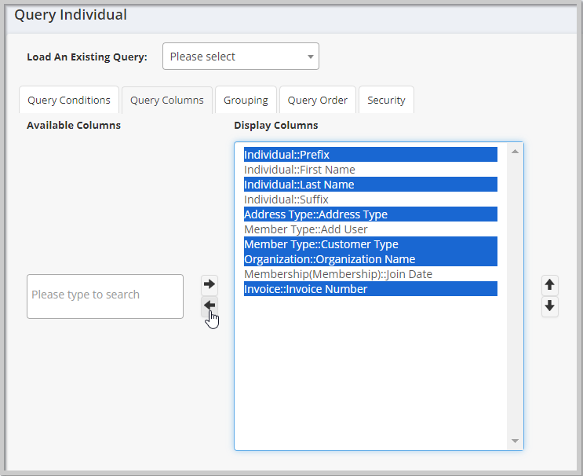583x476 pixels.
Task: Click the left arrow to remove columns
Action: (x=210, y=306)
